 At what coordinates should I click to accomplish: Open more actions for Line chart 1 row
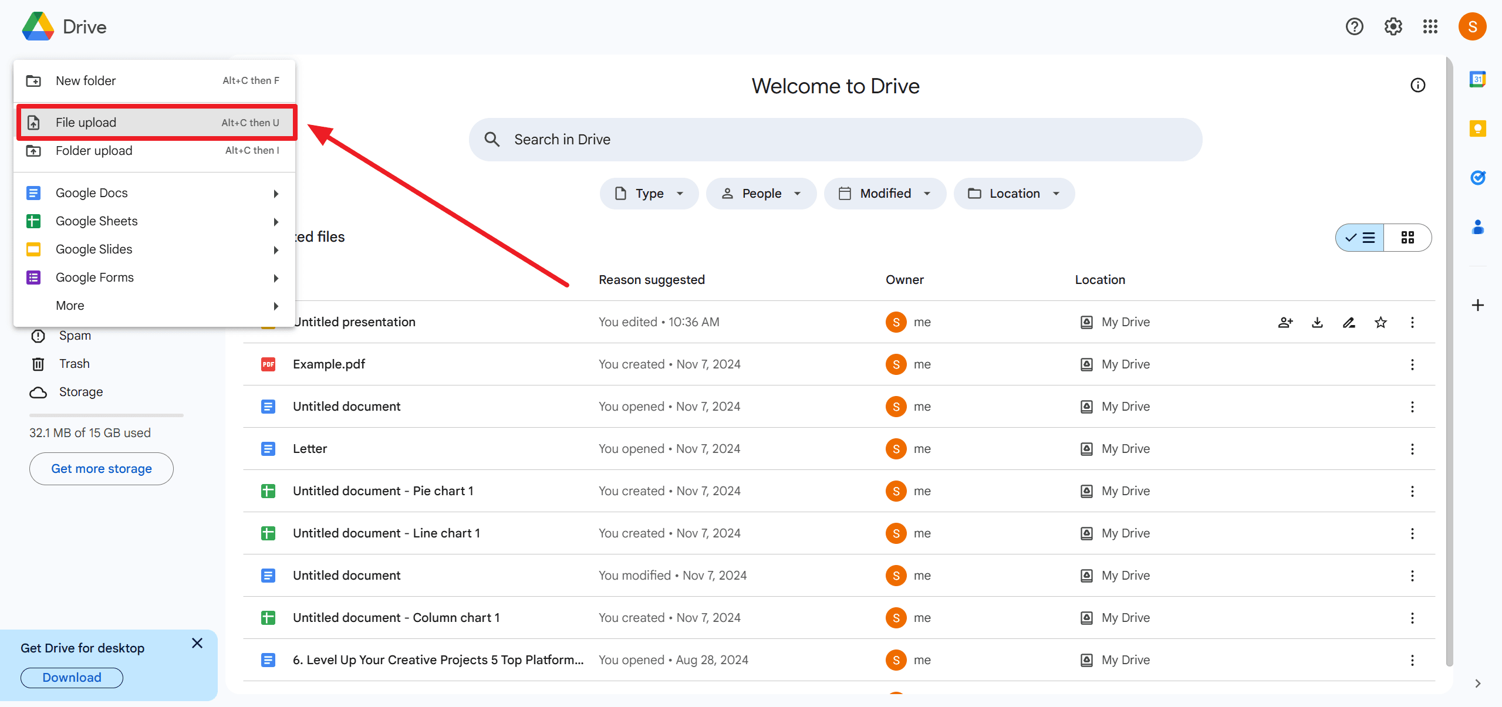pyautogui.click(x=1412, y=533)
